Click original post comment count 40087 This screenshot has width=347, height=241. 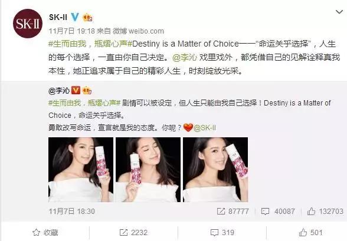click(278, 212)
